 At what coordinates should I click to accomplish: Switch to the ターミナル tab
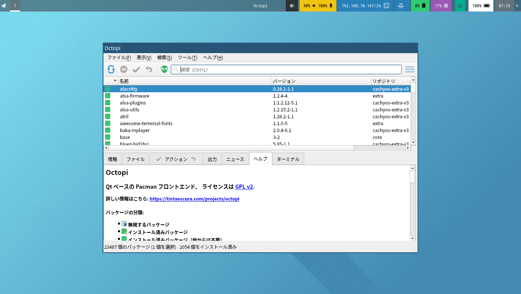coord(288,159)
